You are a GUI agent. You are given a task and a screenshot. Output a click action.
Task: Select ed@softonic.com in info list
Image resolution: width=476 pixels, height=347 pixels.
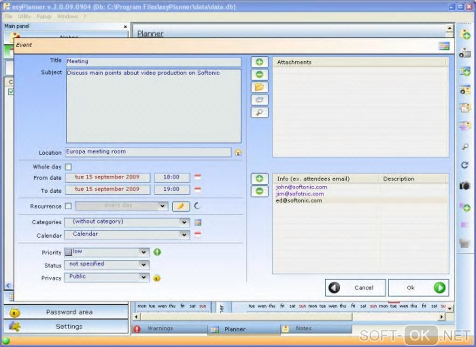tap(299, 201)
